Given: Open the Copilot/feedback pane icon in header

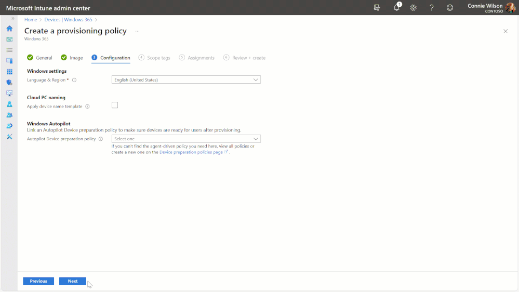Looking at the screenshot, I should [377, 8].
